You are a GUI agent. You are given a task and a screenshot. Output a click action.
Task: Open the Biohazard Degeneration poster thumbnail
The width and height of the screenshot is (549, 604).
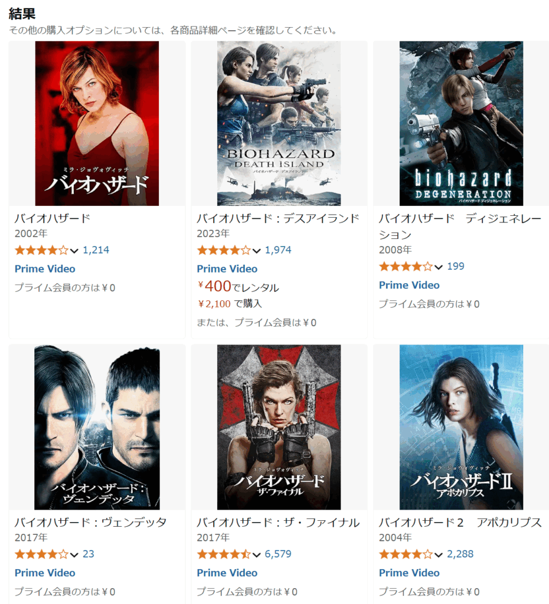461,123
